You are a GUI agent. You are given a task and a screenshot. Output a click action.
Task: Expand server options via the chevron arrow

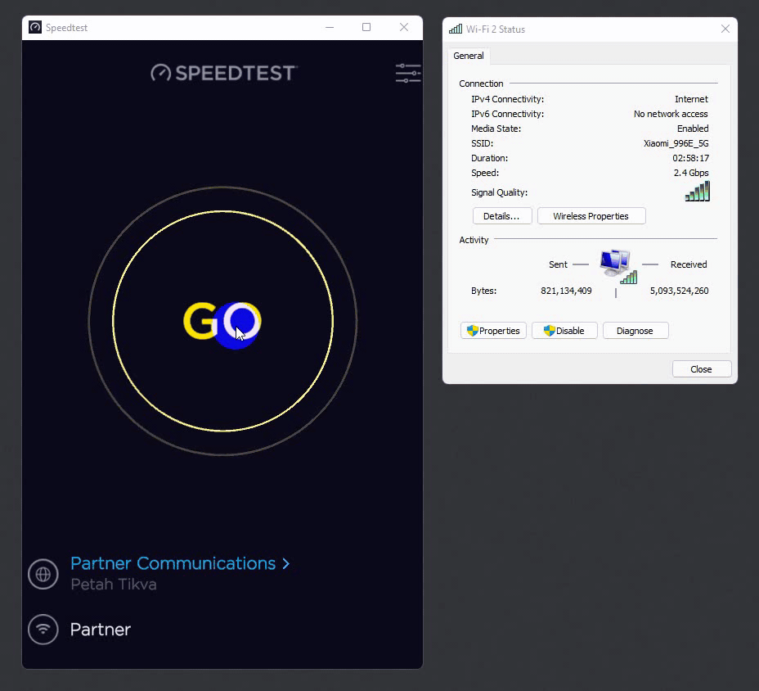pos(285,563)
